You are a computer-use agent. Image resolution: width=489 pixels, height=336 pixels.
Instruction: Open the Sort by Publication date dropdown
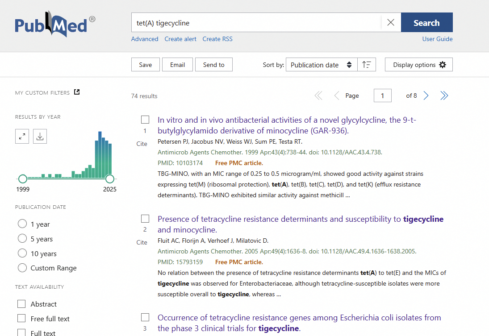click(321, 65)
